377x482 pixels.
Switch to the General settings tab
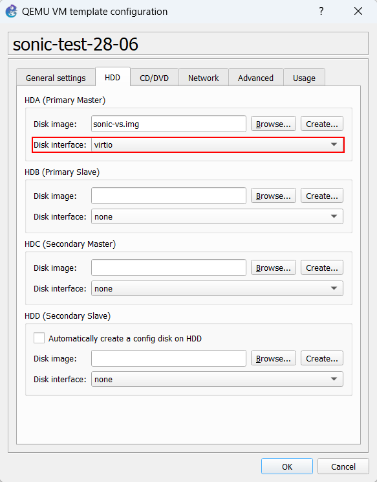[x=56, y=78]
